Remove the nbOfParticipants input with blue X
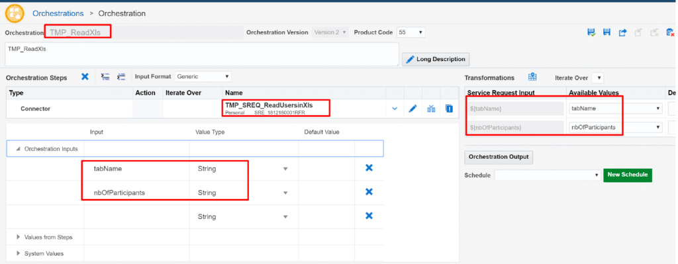 (369, 192)
